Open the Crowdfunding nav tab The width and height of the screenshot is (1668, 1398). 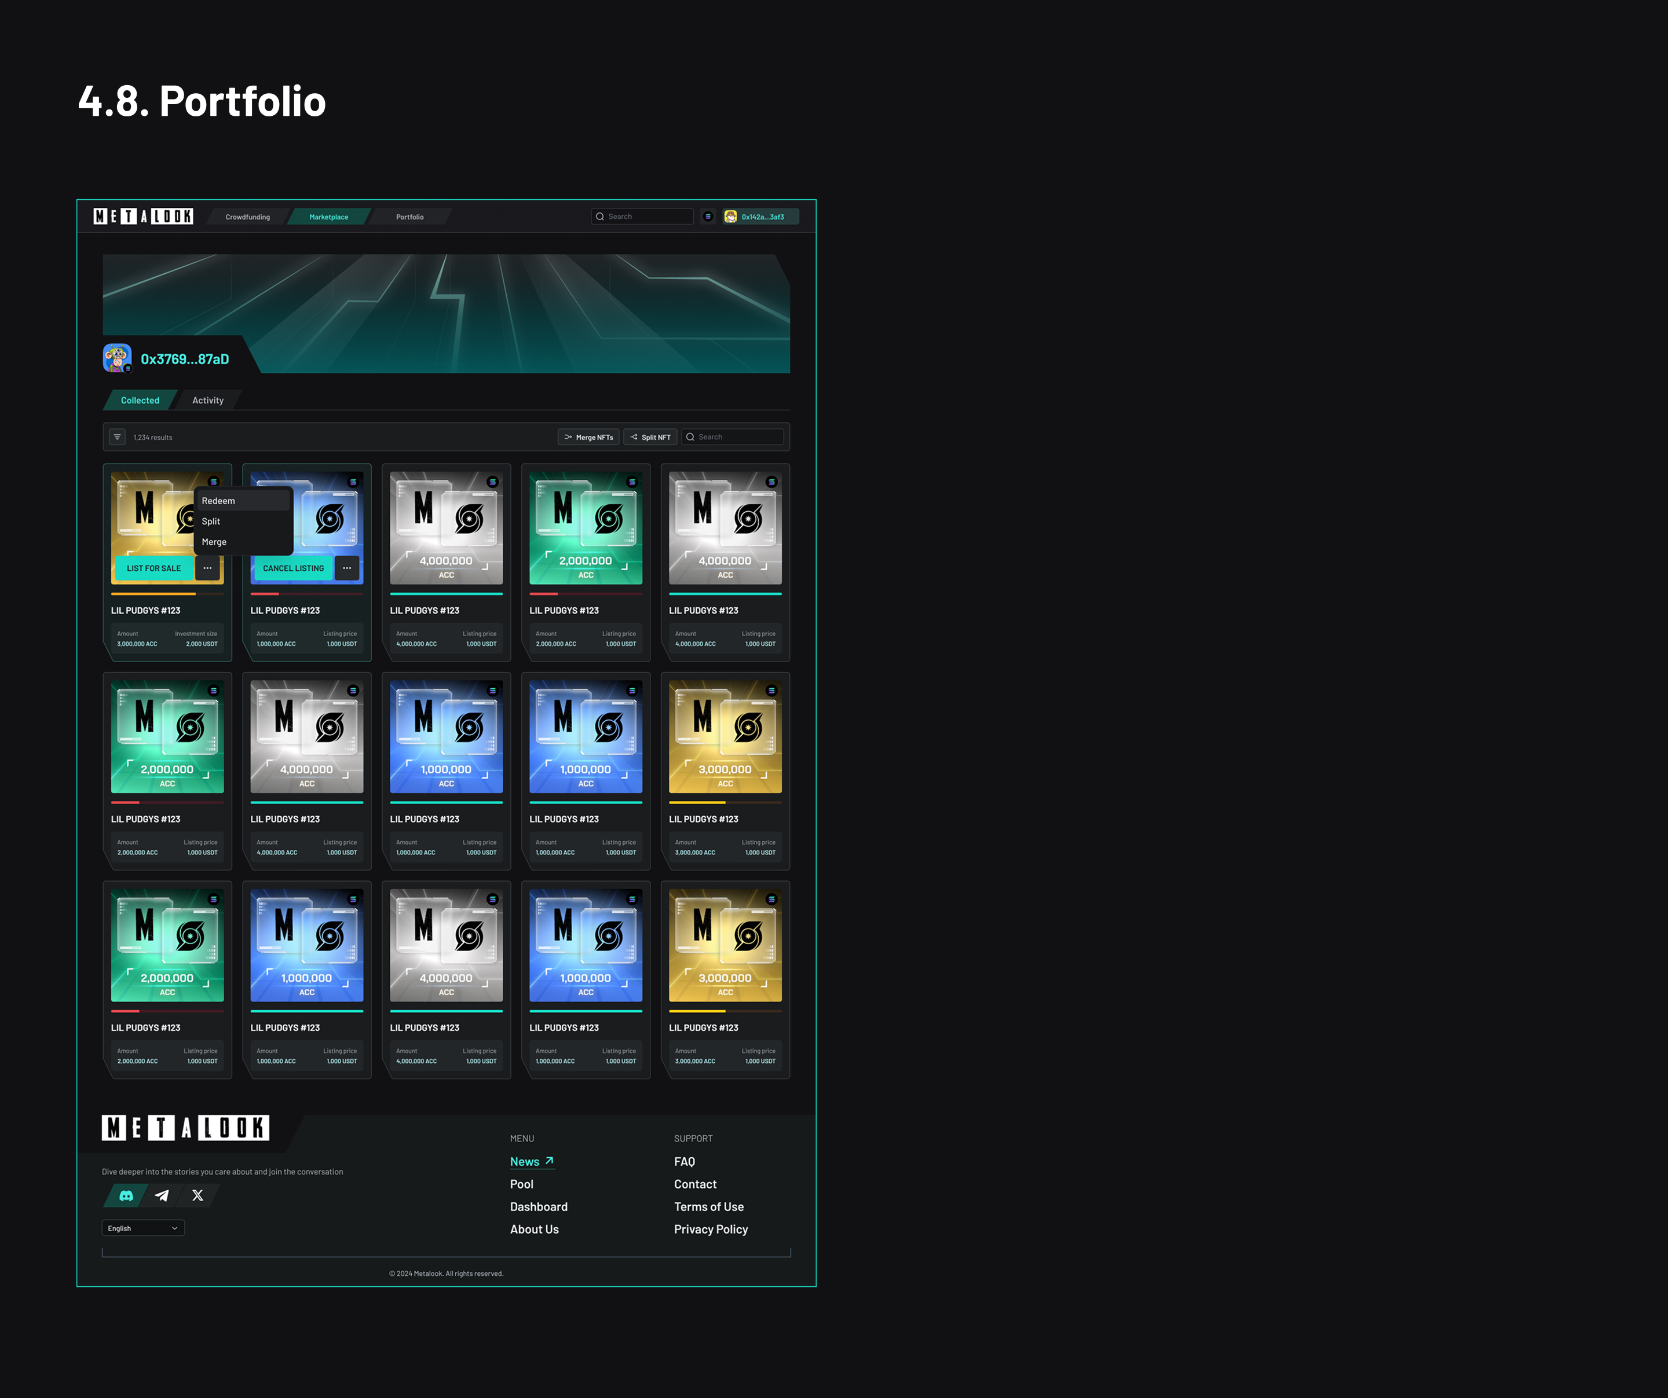coord(248,217)
